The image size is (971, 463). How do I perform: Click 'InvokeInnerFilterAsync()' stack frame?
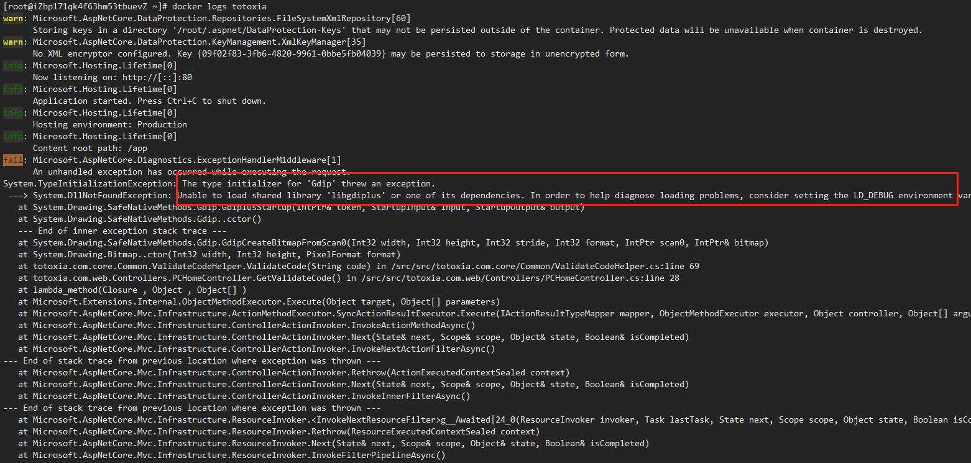coord(244,396)
